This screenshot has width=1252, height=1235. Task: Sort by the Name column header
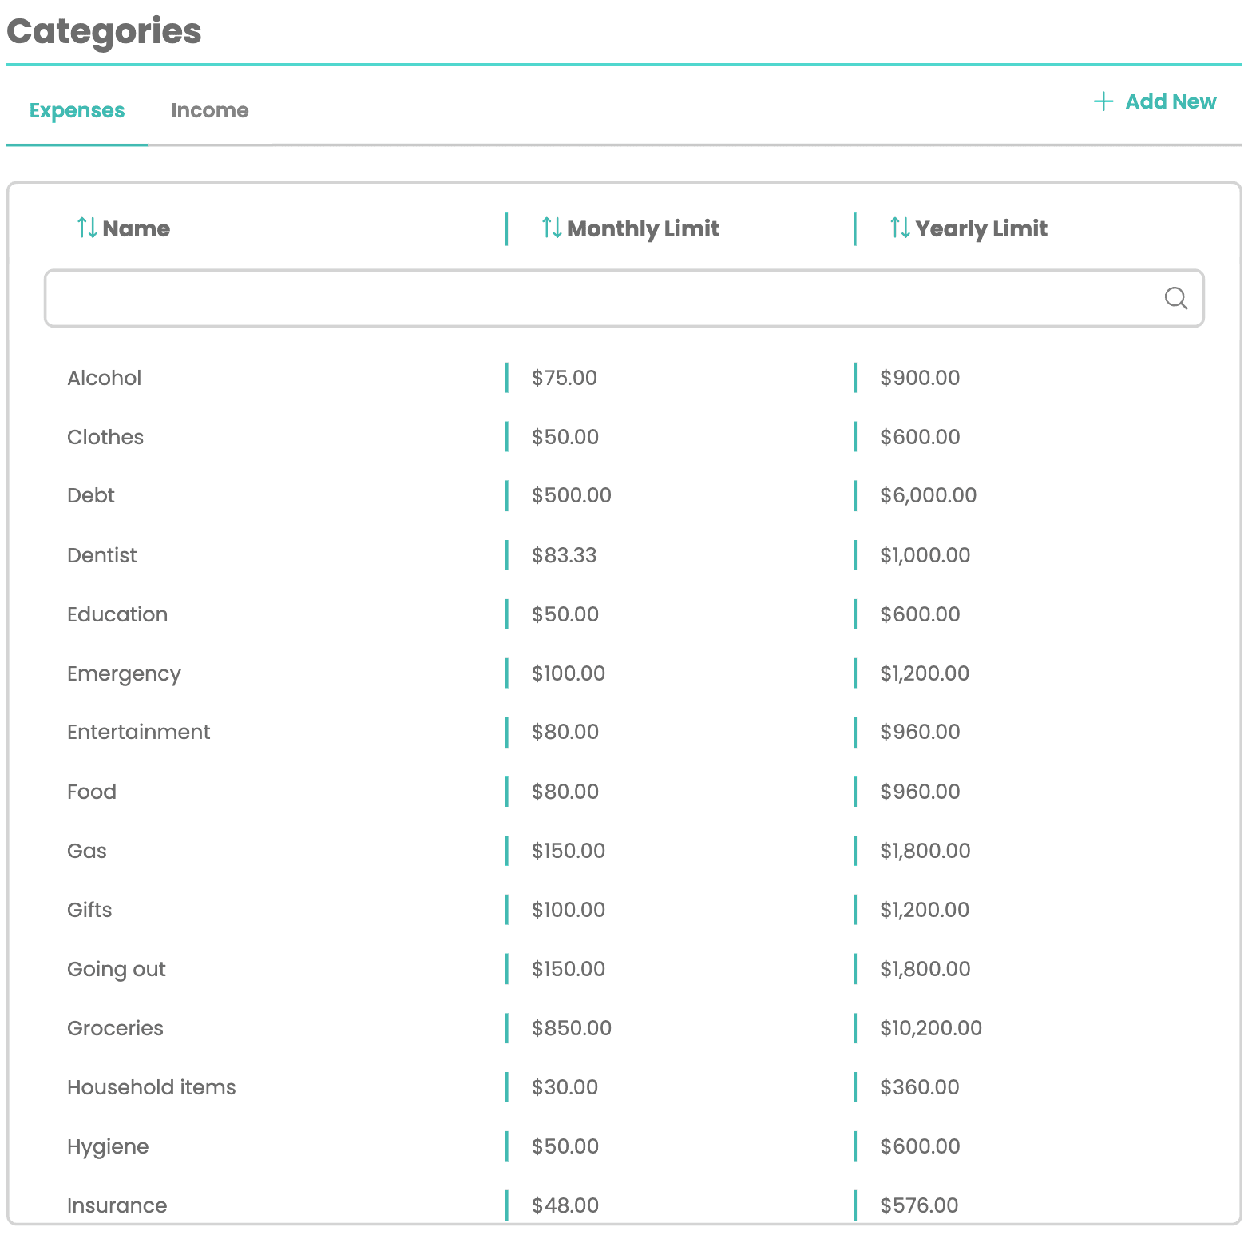(136, 229)
